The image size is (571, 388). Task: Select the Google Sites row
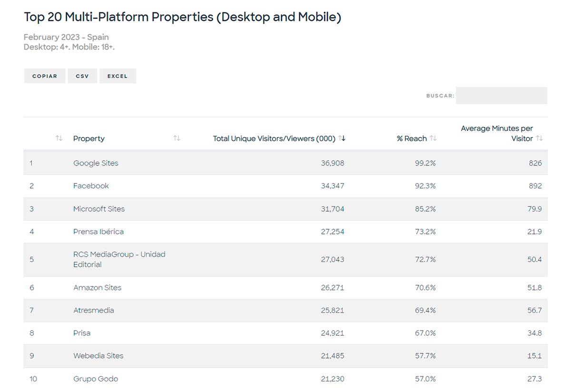pyautogui.click(x=96, y=163)
